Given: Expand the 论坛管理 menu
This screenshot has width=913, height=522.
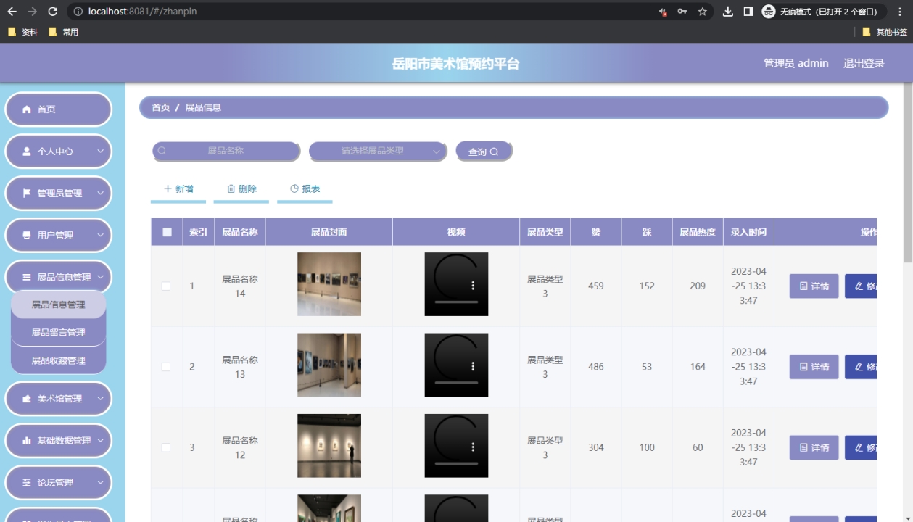Looking at the screenshot, I should pyautogui.click(x=59, y=482).
